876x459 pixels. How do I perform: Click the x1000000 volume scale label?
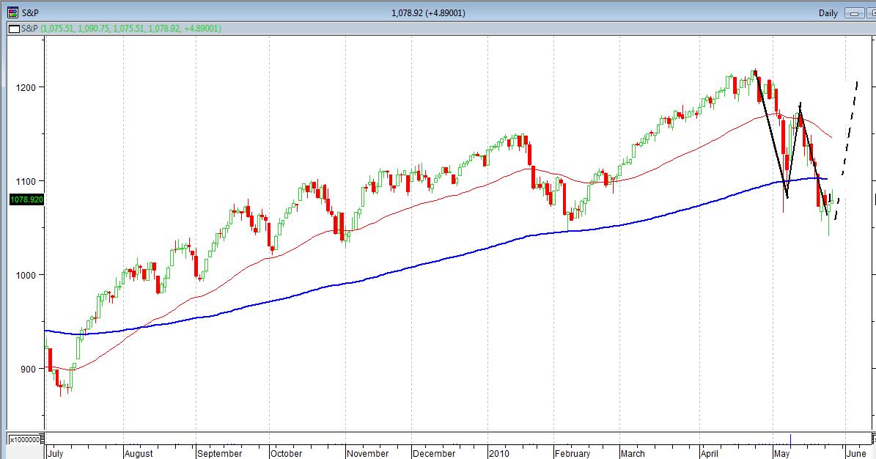click(25, 439)
